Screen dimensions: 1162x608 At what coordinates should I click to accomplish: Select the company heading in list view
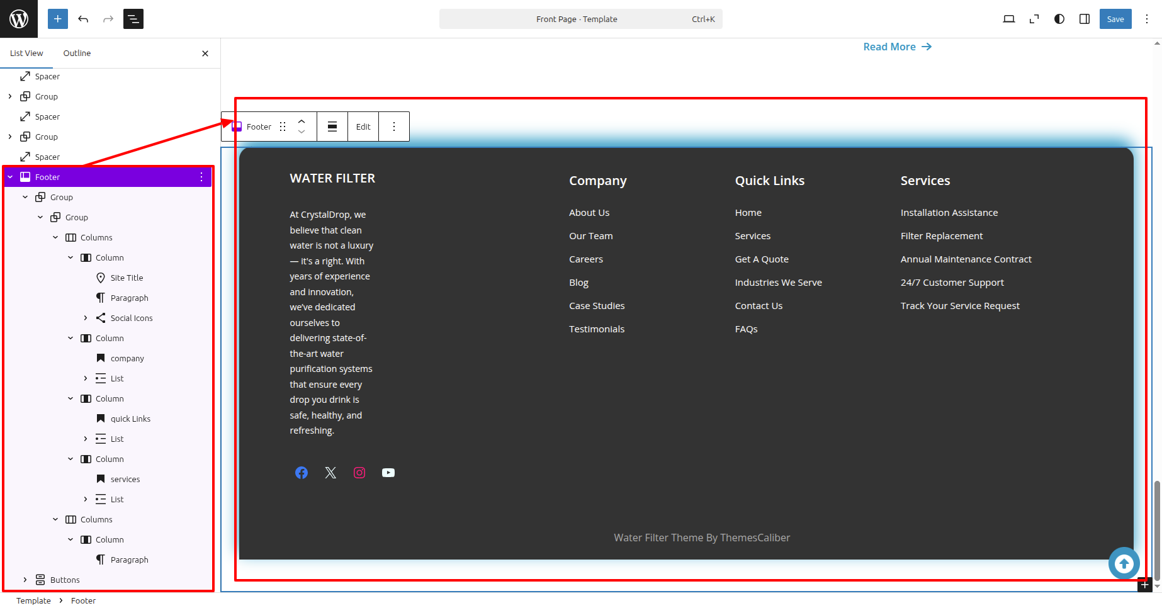pyautogui.click(x=127, y=358)
